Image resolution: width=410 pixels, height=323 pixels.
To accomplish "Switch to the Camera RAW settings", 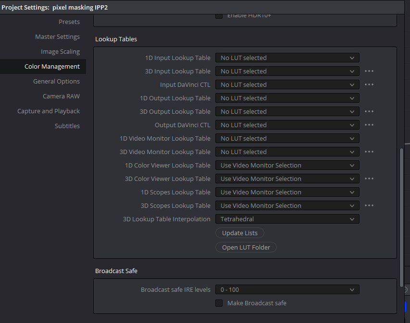I will click(61, 96).
